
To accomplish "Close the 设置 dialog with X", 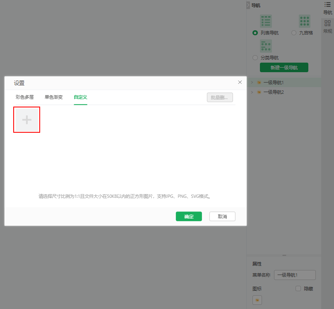I will 240,82.
